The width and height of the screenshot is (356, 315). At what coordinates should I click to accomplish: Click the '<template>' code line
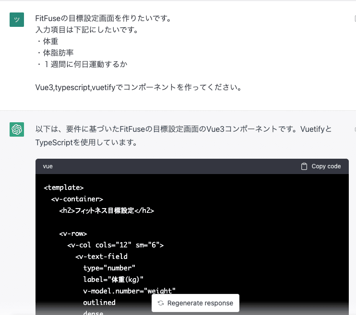[x=64, y=187]
